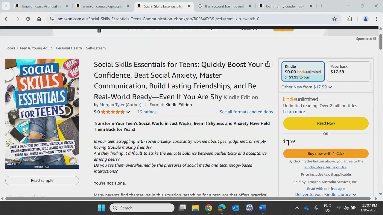The image size is (383, 215).
Task: Open the tab search dropdown arrow
Action: [6, 6]
